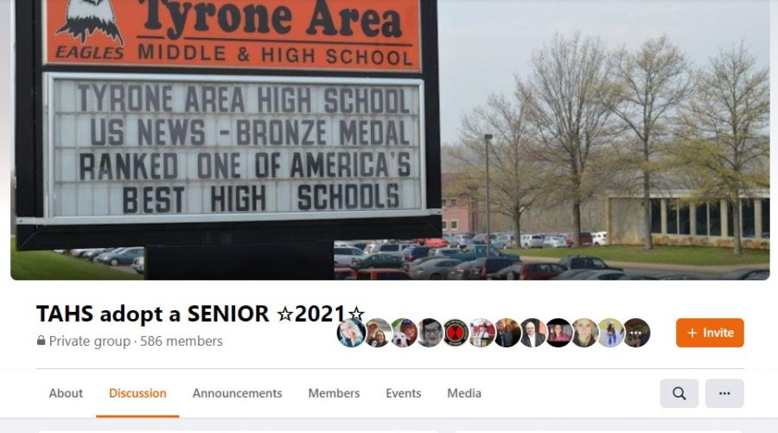This screenshot has width=778, height=433.
Task: Click the first member avatar with blonde hair
Action: pos(351,333)
